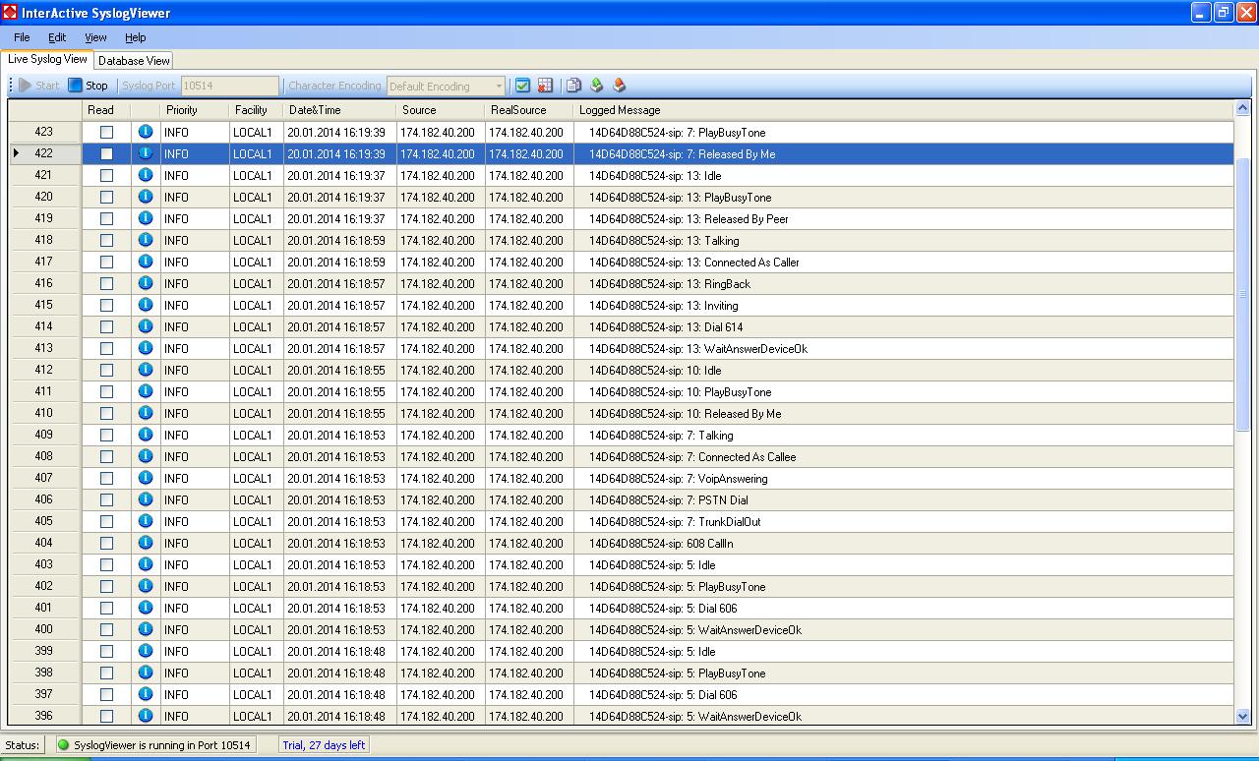Check the Read box for row 417

pos(106,262)
